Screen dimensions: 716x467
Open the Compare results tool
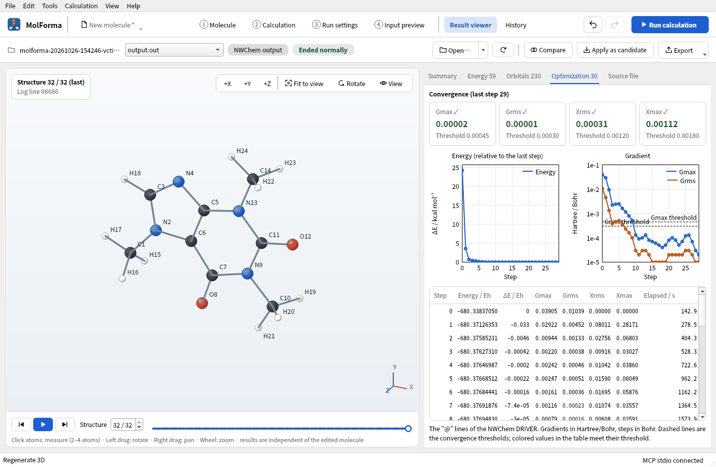point(548,50)
